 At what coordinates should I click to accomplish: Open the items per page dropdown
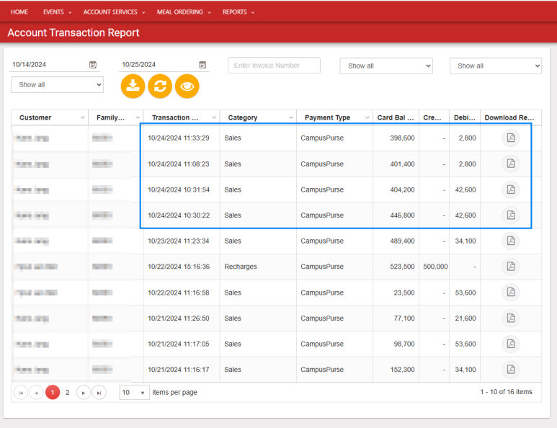[x=134, y=393]
